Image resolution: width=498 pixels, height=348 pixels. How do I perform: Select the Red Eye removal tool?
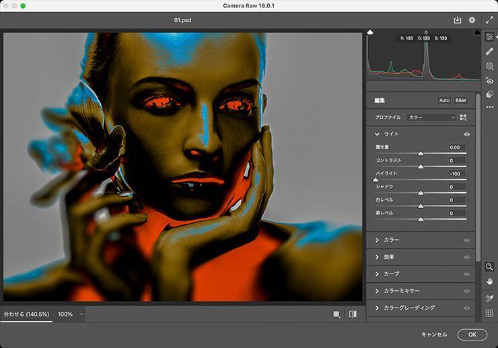click(x=489, y=81)
